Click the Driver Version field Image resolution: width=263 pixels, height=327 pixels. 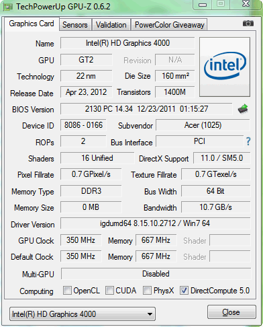click(x=155, y=223)
